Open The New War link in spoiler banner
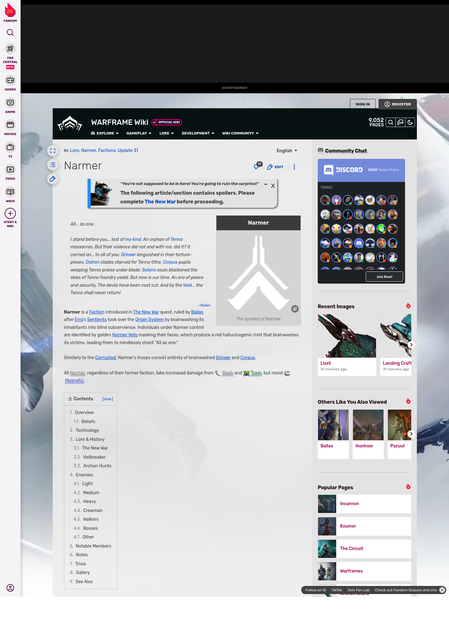The width and height of the screenshot is (449, 624). (x=160, y=202)
